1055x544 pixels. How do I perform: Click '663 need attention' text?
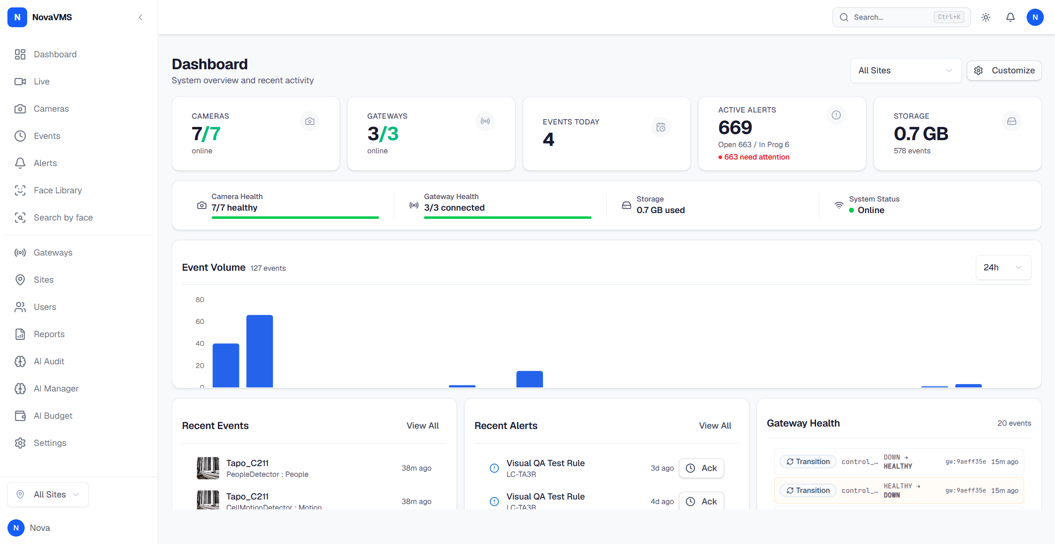(x=757, y=157)
